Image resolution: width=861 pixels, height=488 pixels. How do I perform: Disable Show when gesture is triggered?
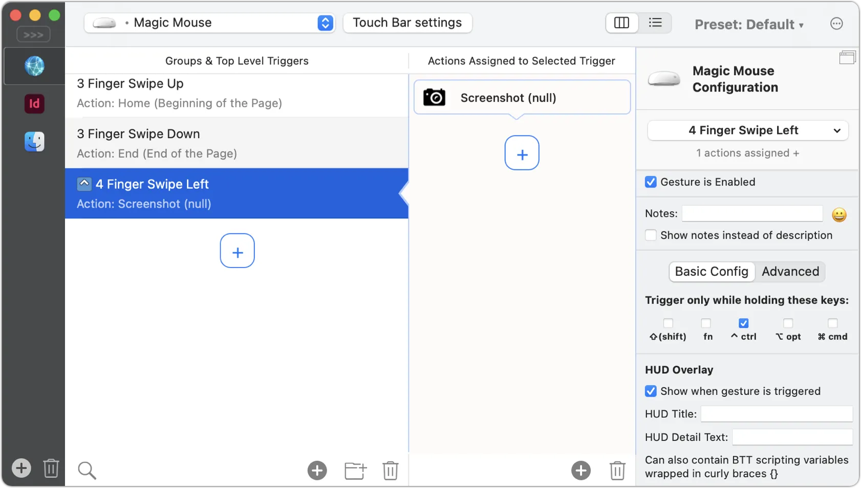point(651,391)
